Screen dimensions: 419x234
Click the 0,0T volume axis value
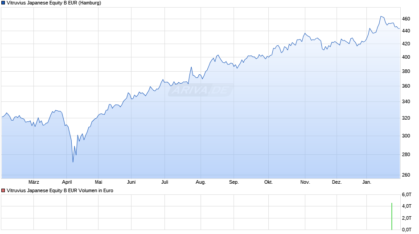407,230
